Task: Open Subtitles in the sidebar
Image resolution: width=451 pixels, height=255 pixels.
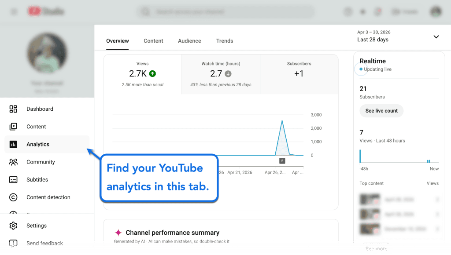Action: [x=37, y=180]
